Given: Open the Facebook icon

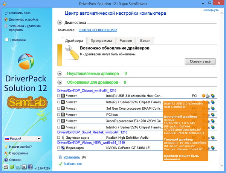Looking at the screenshot, I should click(30, 167).
